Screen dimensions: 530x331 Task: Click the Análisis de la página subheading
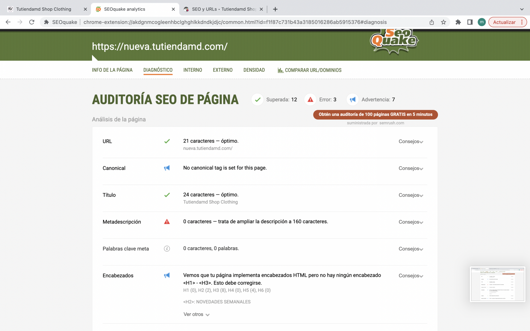pos(119,119)
